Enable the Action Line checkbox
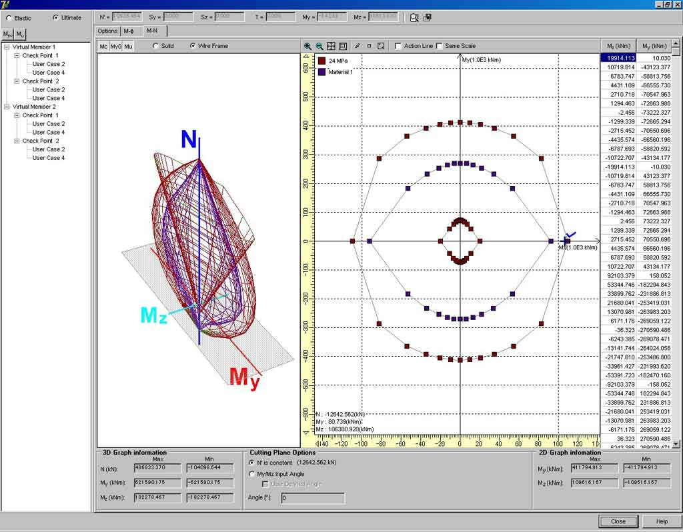This screenshot has height=532, width=683. point(398,46)
